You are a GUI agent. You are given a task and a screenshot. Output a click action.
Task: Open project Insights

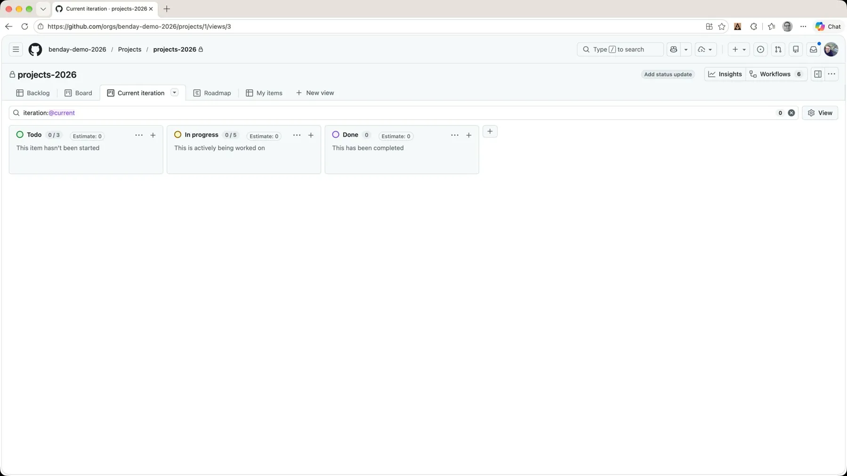(x=725, y=74)
